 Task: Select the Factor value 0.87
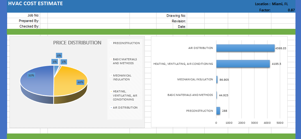[x=291, y=10]
